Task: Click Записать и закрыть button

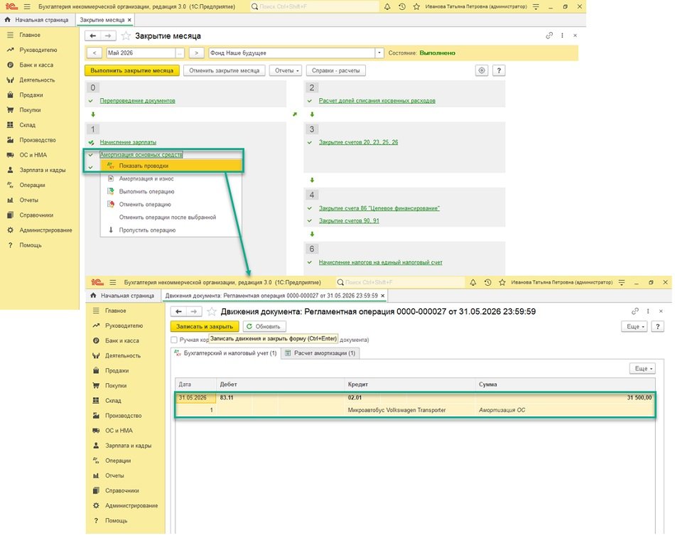Action: coord(205,326)
